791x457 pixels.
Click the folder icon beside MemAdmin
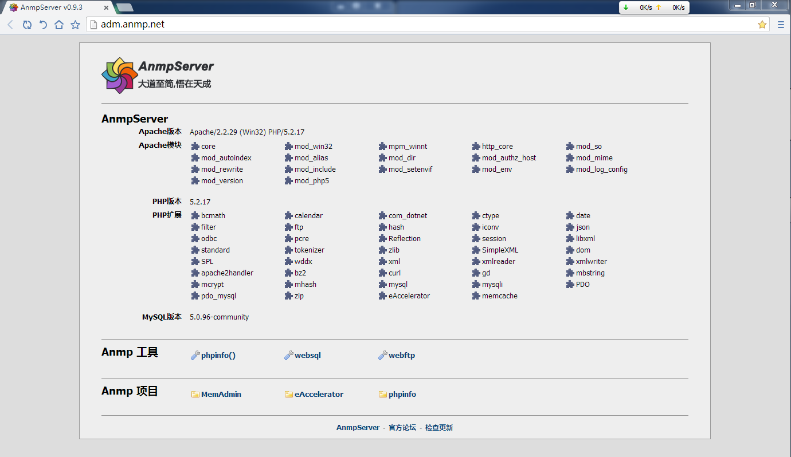pos(195,395)
